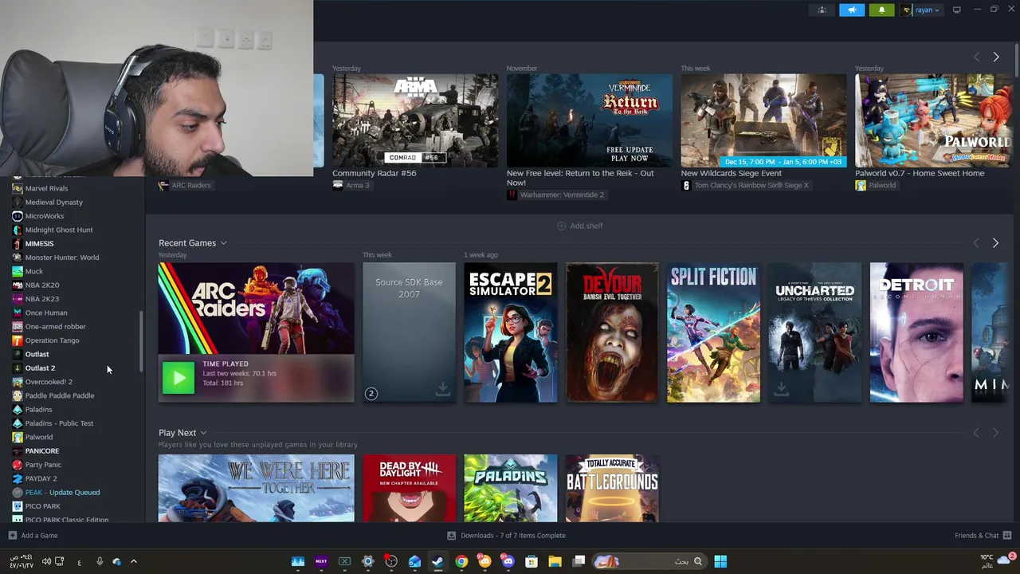1020x574 pixels.
Task: Switch Steam to Big Picture mode
Action: pos(957,10)
